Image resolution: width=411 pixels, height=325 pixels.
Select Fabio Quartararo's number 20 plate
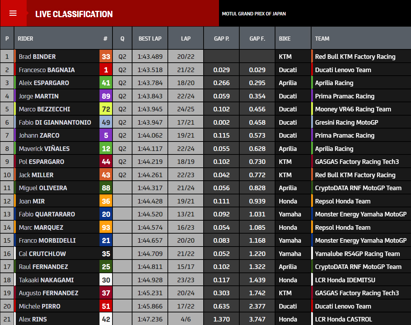105,214
